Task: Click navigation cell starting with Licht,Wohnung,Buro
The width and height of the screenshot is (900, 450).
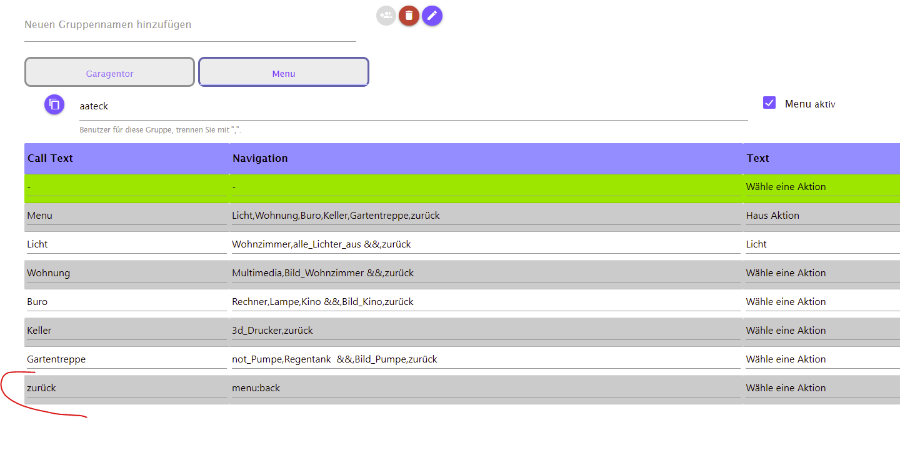Action: point(486,216)
